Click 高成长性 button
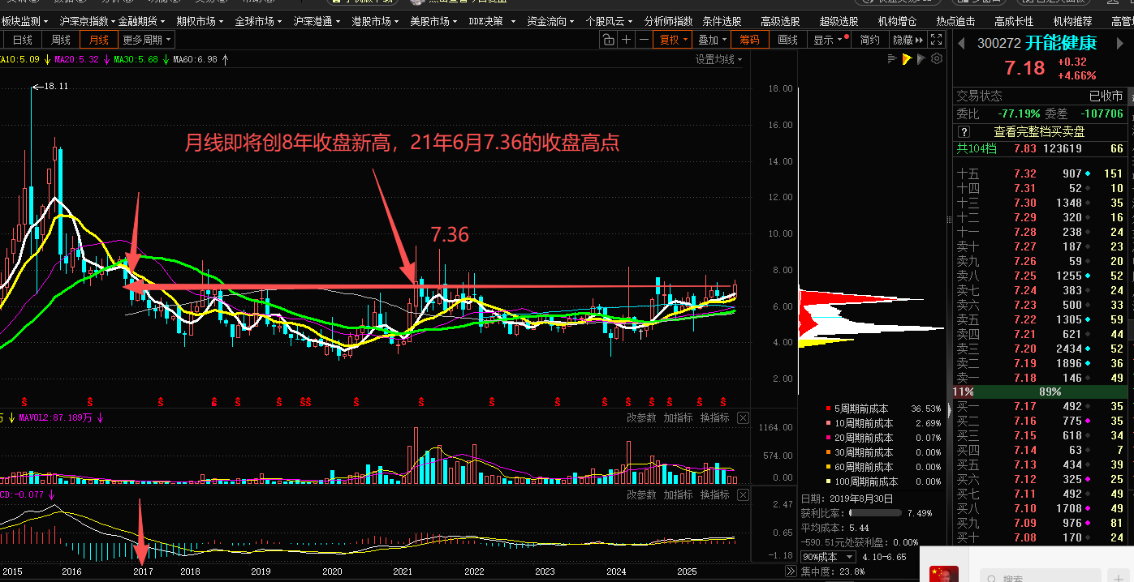This screenshot has width=1134, height=582. (x=1014, y=21)
